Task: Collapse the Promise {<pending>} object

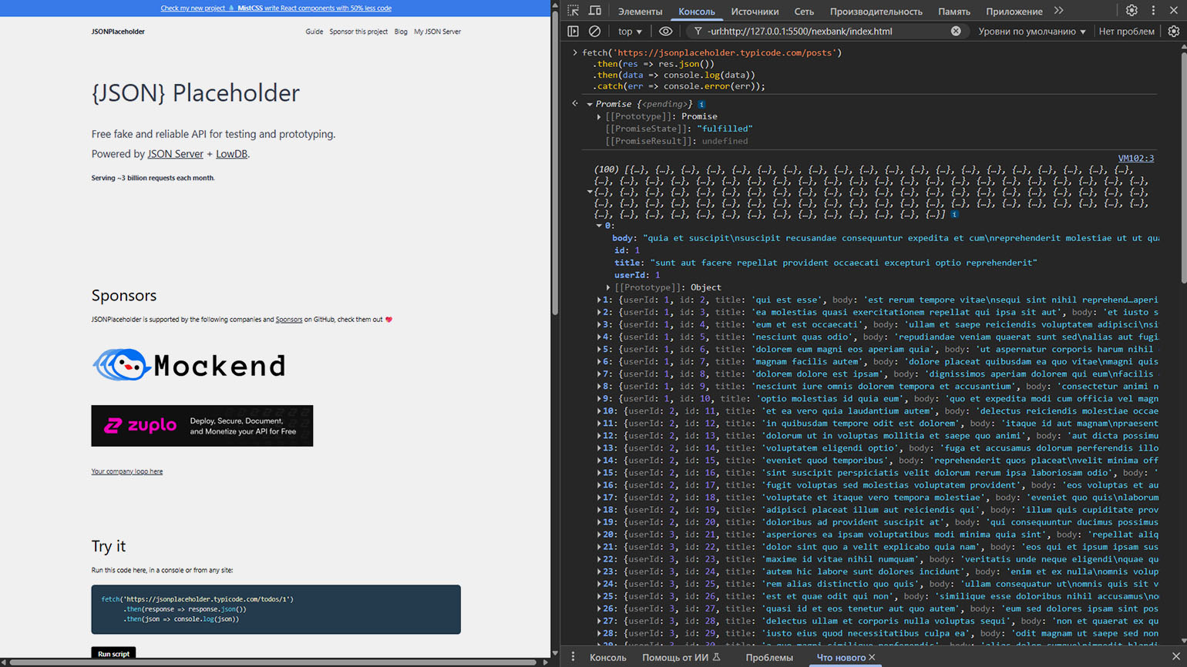Action: (590, 104)
